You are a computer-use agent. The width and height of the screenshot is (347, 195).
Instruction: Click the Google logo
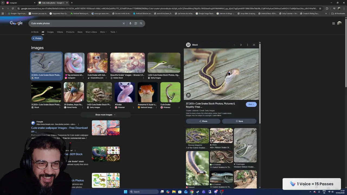[16, 23]
